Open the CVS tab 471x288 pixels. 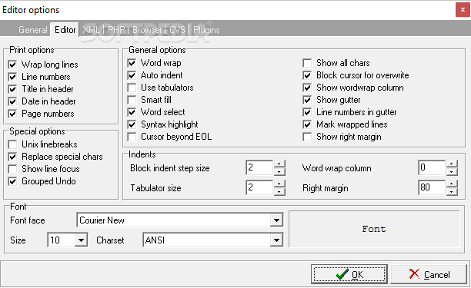point(177,30)
